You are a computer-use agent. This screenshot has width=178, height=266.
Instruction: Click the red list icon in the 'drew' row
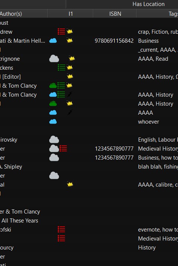tap(61, 31)
